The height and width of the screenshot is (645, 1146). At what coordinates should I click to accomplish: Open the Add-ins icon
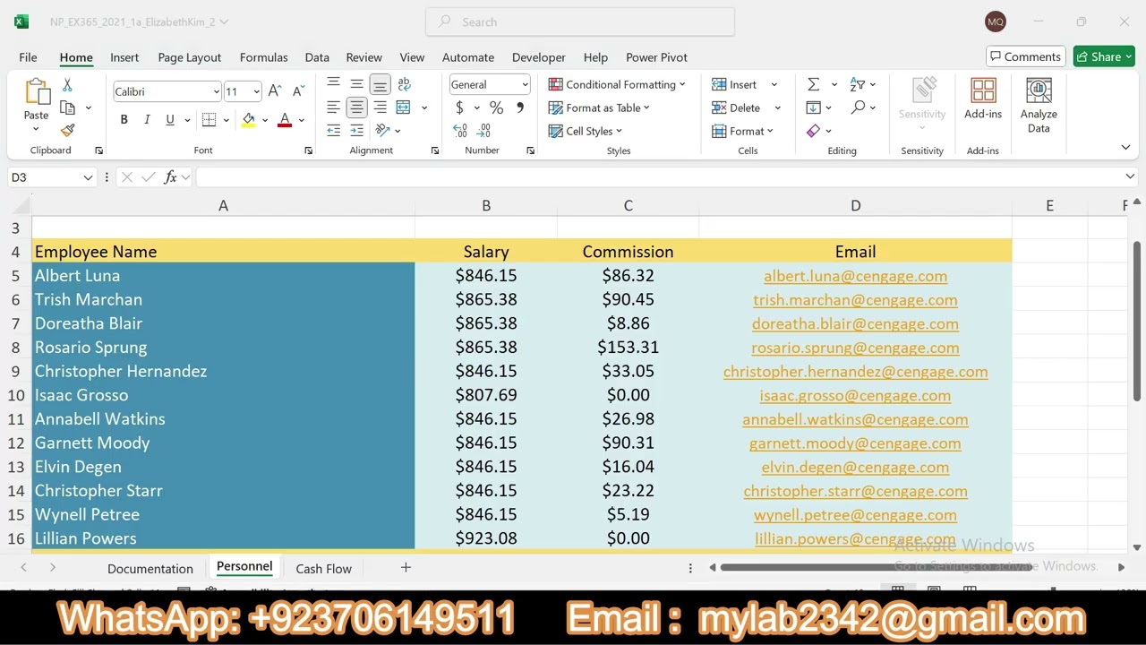click(983, 90)
